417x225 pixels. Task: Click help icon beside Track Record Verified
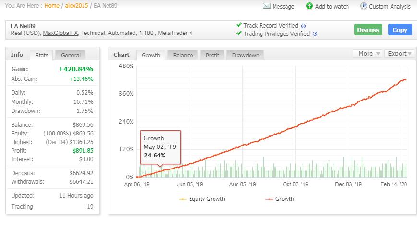[303, 26]
